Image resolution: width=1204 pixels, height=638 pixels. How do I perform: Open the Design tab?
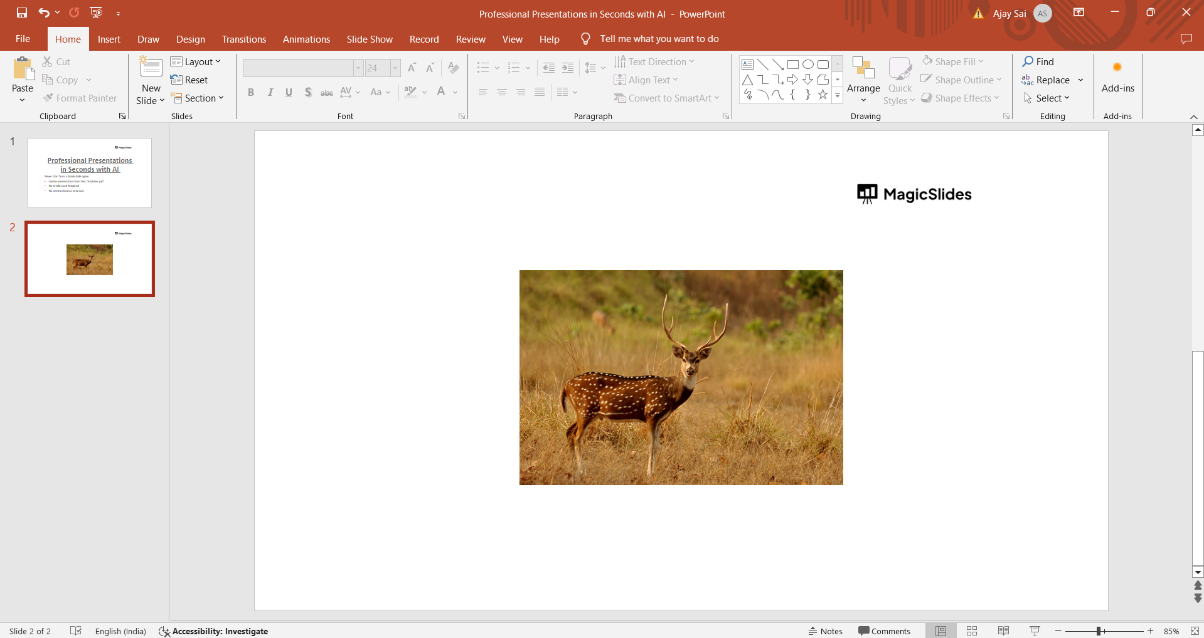[x=190, y=39]
